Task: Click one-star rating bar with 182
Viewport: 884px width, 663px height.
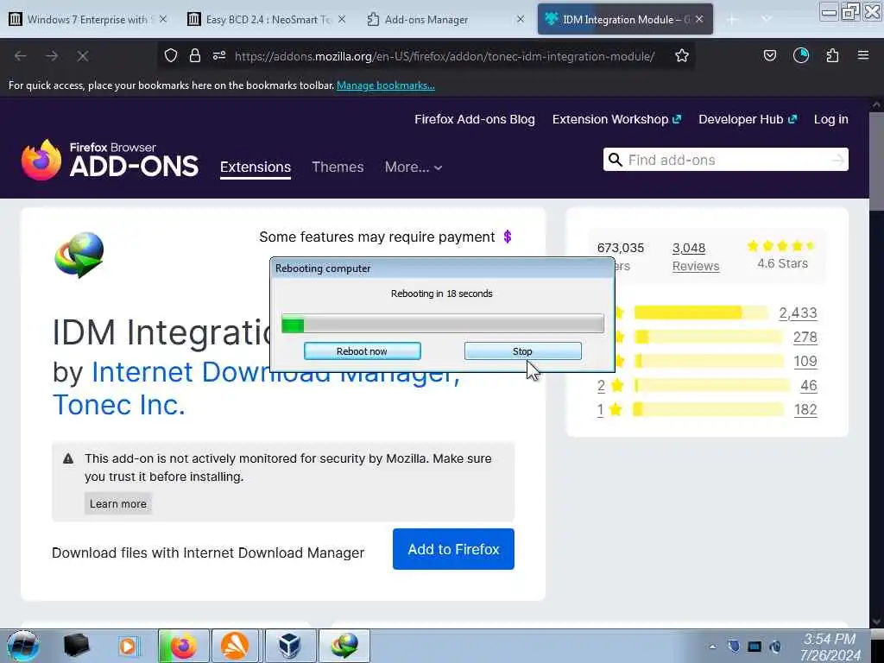Action: coord(709,409)
